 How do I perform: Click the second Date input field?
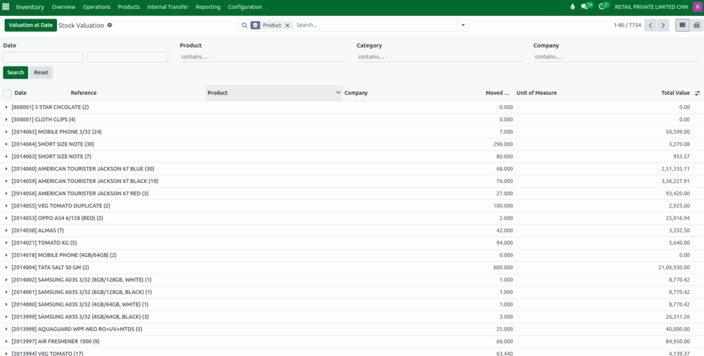(127, 57)
